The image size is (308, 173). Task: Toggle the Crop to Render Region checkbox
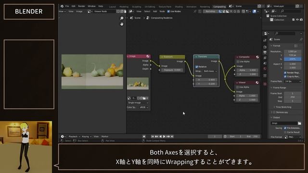[x=285, y=76]
